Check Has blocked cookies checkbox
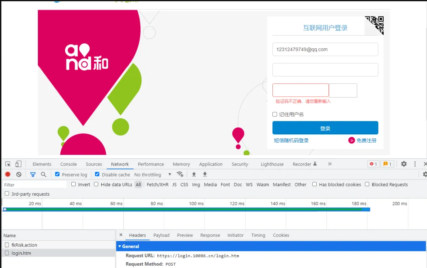The height and width of the screenshot is (268, 427). click(x=314, y=184)
